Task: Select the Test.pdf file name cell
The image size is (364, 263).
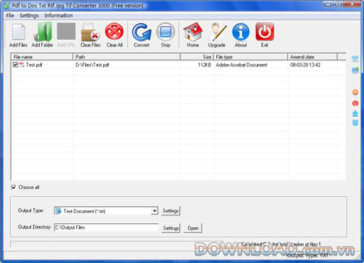Action: point(34,65)
